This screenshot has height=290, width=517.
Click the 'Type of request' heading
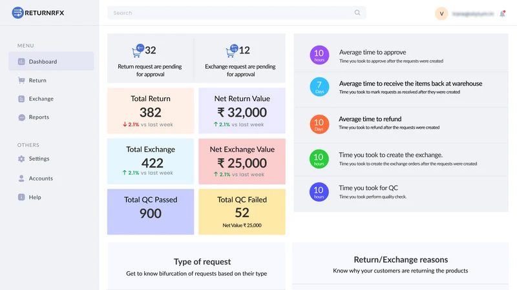[x=202, y=262]
